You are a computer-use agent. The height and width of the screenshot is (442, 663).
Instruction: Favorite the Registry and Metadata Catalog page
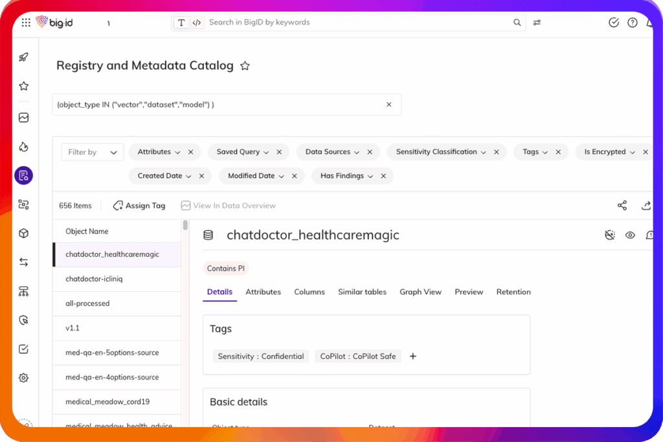(x=245, y=66)
